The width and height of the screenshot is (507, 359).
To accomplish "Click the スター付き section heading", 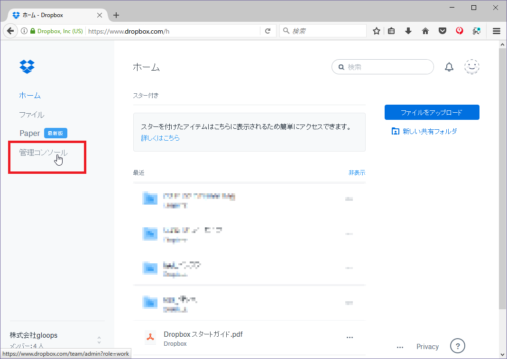I will [x=146, y=95].
